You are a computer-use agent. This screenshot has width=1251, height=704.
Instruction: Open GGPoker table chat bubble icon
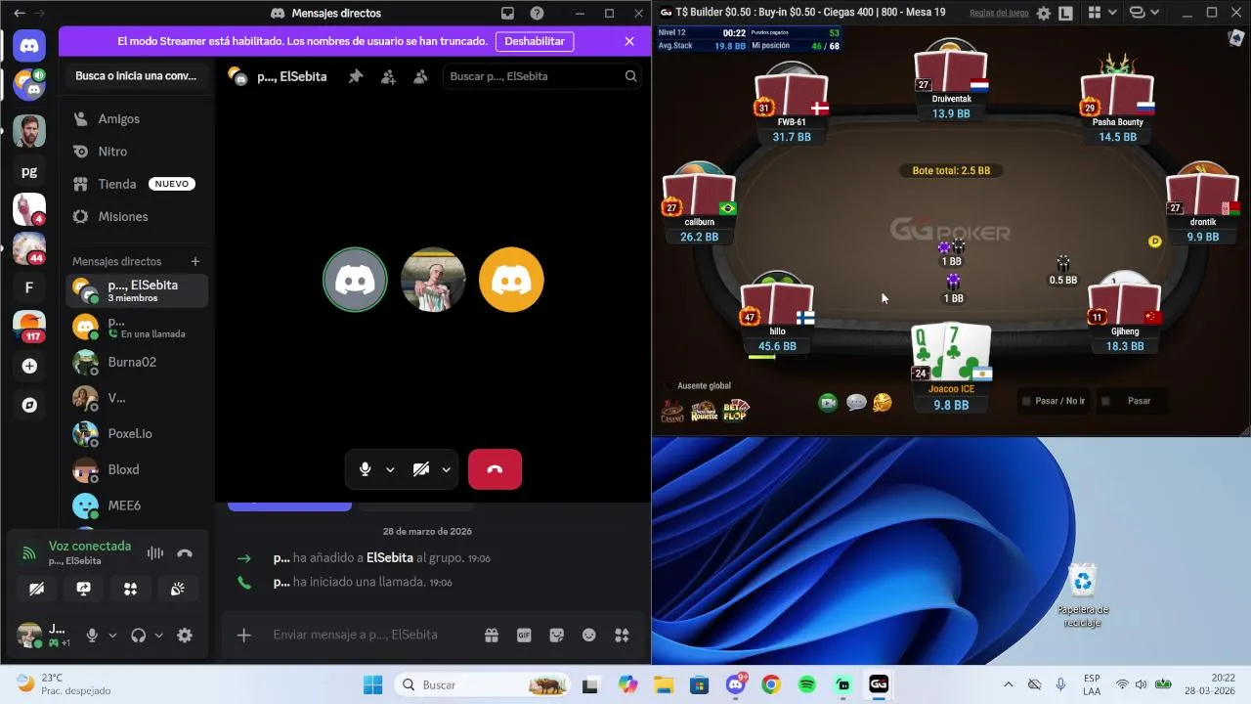(x=856, y=403)
